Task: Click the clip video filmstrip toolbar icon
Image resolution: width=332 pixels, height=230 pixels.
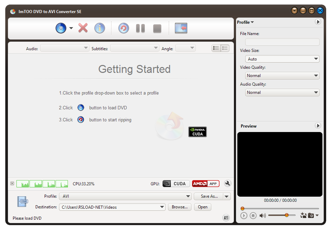Action: click(x=181, y=28)
